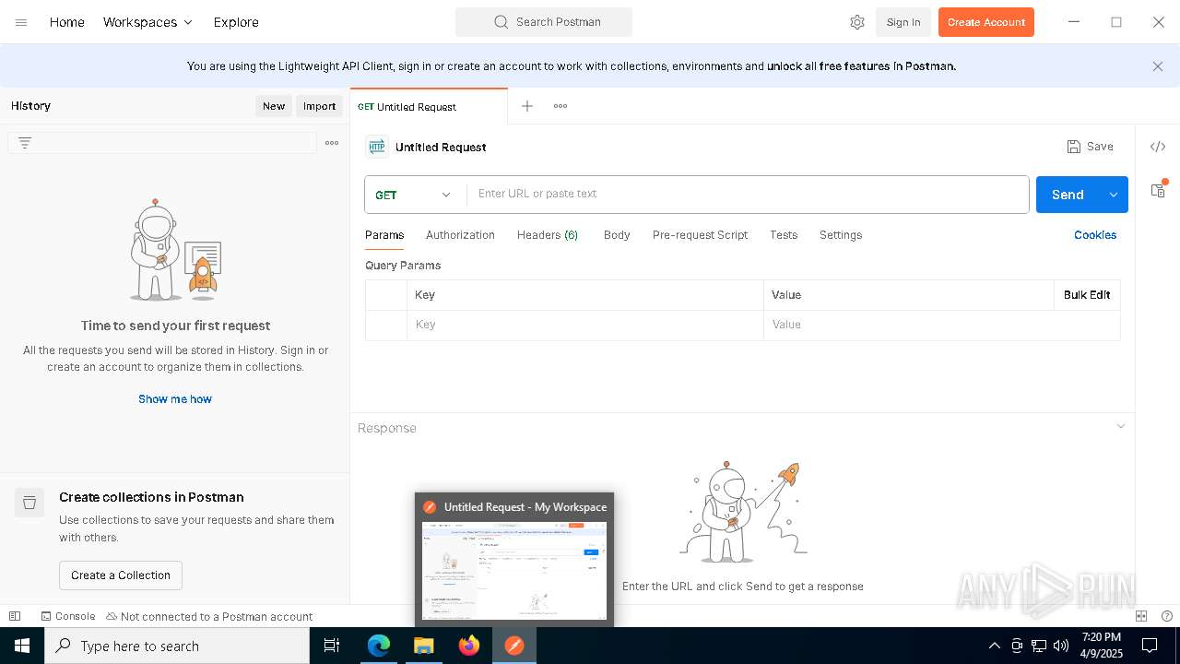1180x664 pixels.
Task: Expand the GET method dropdown
Action: (x=415, y=195)
